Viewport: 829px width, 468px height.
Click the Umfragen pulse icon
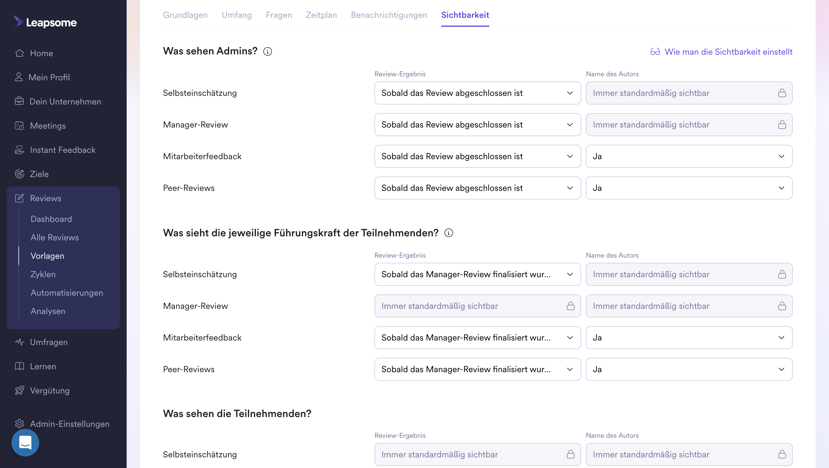19,342
